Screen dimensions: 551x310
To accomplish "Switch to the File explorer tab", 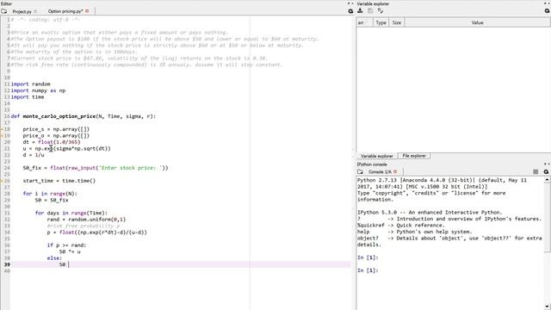I will [x=414, y=156].
